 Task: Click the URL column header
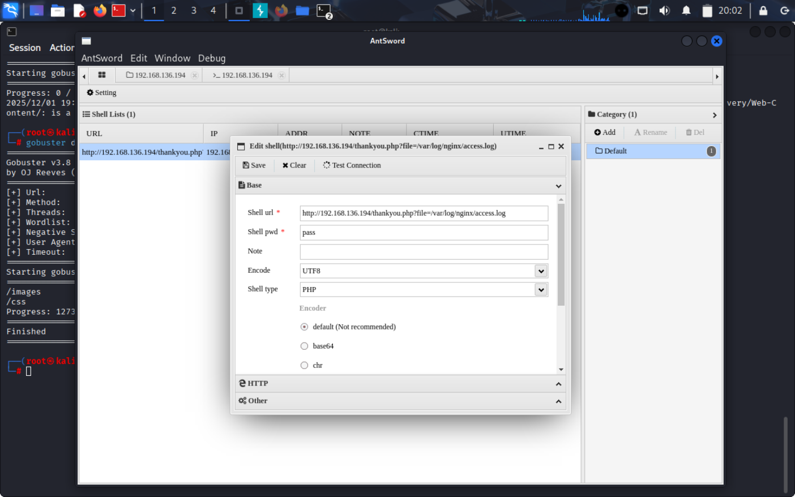tap(141, 134)
